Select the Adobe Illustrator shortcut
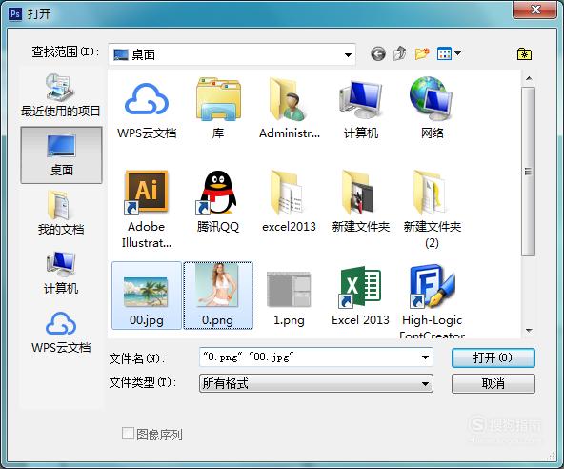Viewport: 564px width, 469px height. [x=147, y=209]
